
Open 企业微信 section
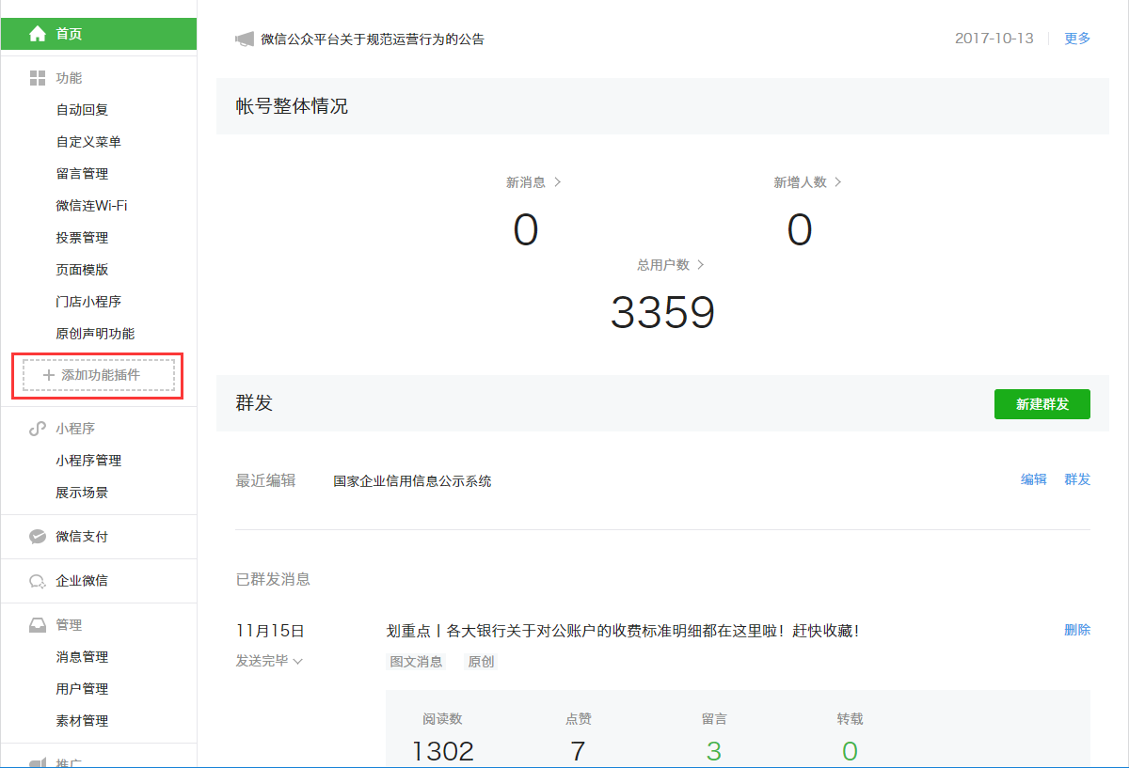pos(82,581)
